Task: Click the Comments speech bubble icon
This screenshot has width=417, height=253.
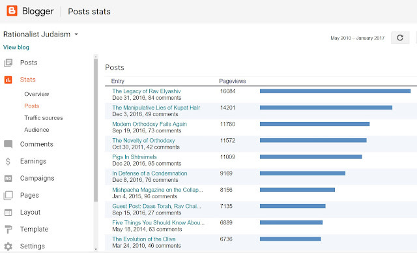Action: tap(8, 144)
